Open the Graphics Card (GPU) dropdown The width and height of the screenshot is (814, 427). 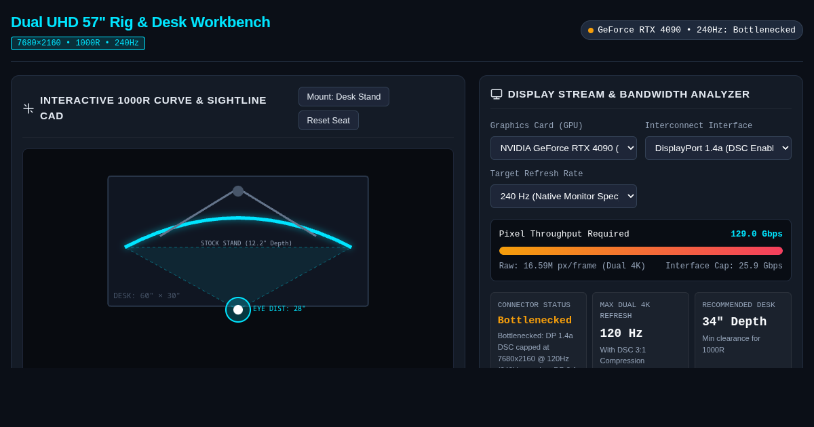[x=564, y=148]
